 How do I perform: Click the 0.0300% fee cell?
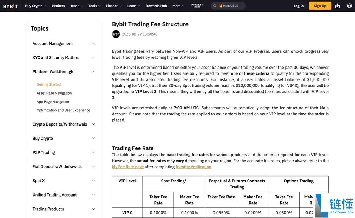coord(284,213)
